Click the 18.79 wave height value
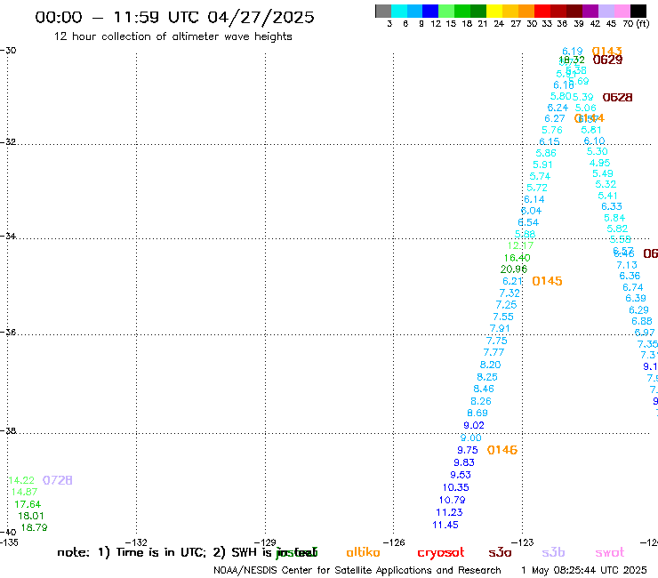 [x=35, y=527]
